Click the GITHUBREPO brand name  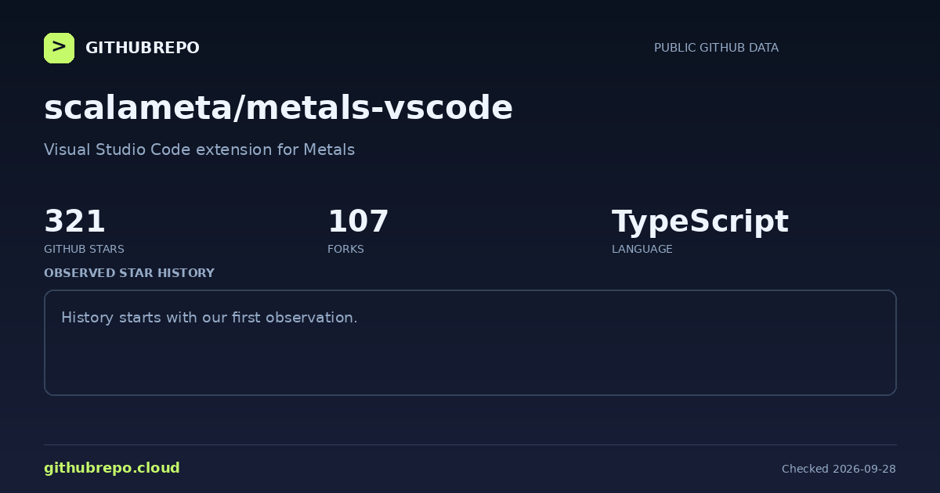[x=143, y=48]
